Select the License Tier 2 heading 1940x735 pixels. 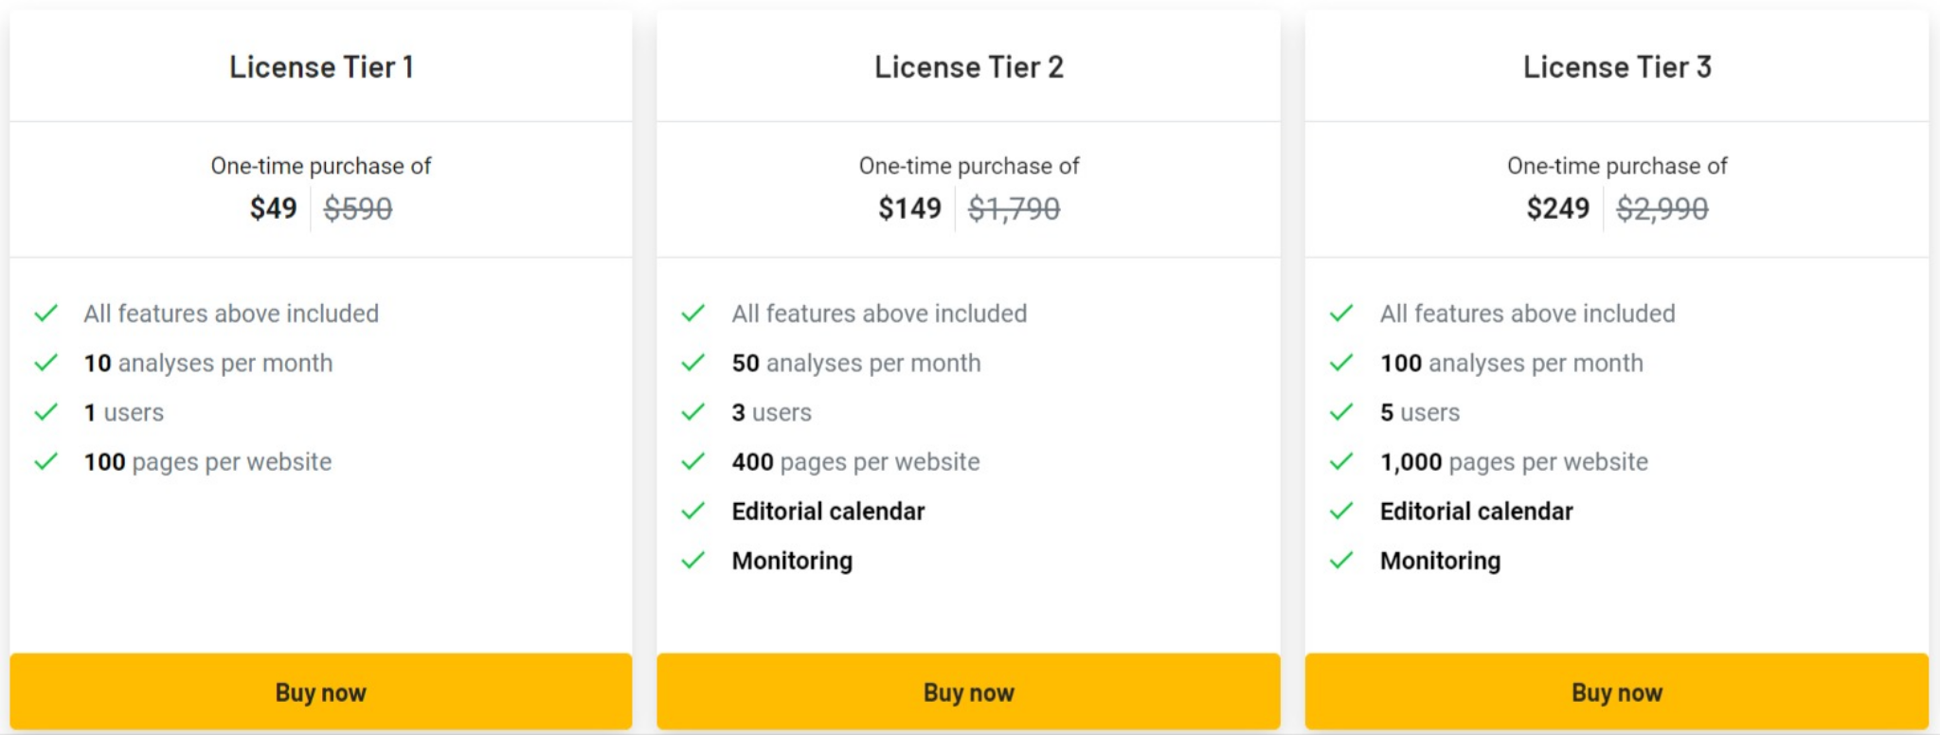[969, 67]
